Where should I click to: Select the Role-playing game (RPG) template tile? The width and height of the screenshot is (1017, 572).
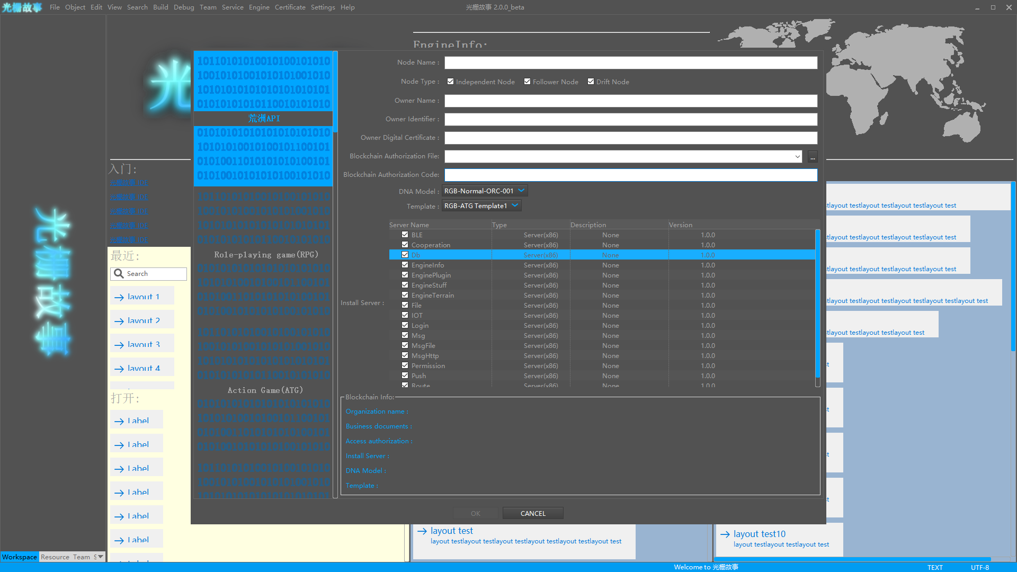pos(263,255)
